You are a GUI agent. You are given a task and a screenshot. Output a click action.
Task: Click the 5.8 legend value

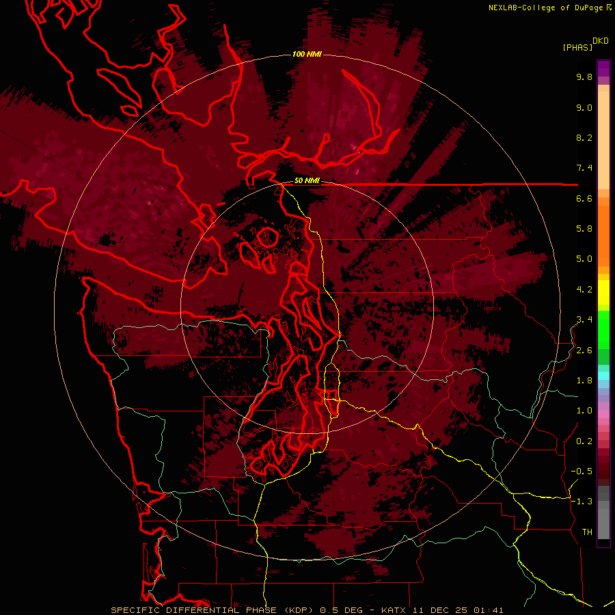(584, 229)
